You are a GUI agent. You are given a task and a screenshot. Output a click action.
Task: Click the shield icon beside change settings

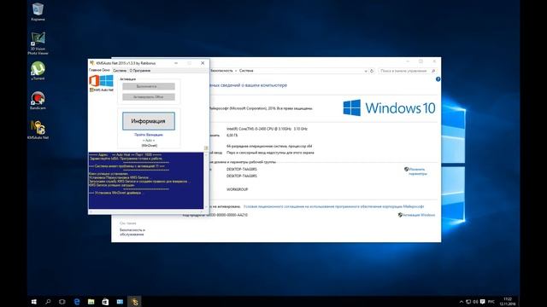pyautogui.click(x=407, y=169)
